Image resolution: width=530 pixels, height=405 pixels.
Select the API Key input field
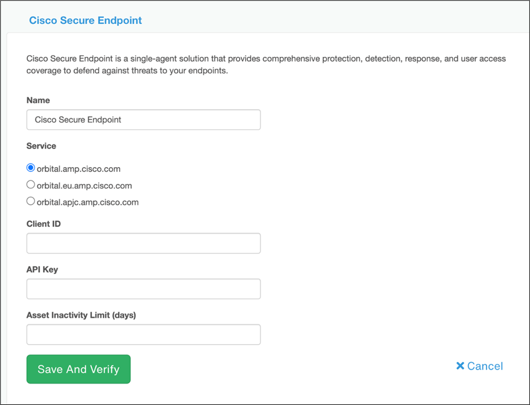click(143, 288)
